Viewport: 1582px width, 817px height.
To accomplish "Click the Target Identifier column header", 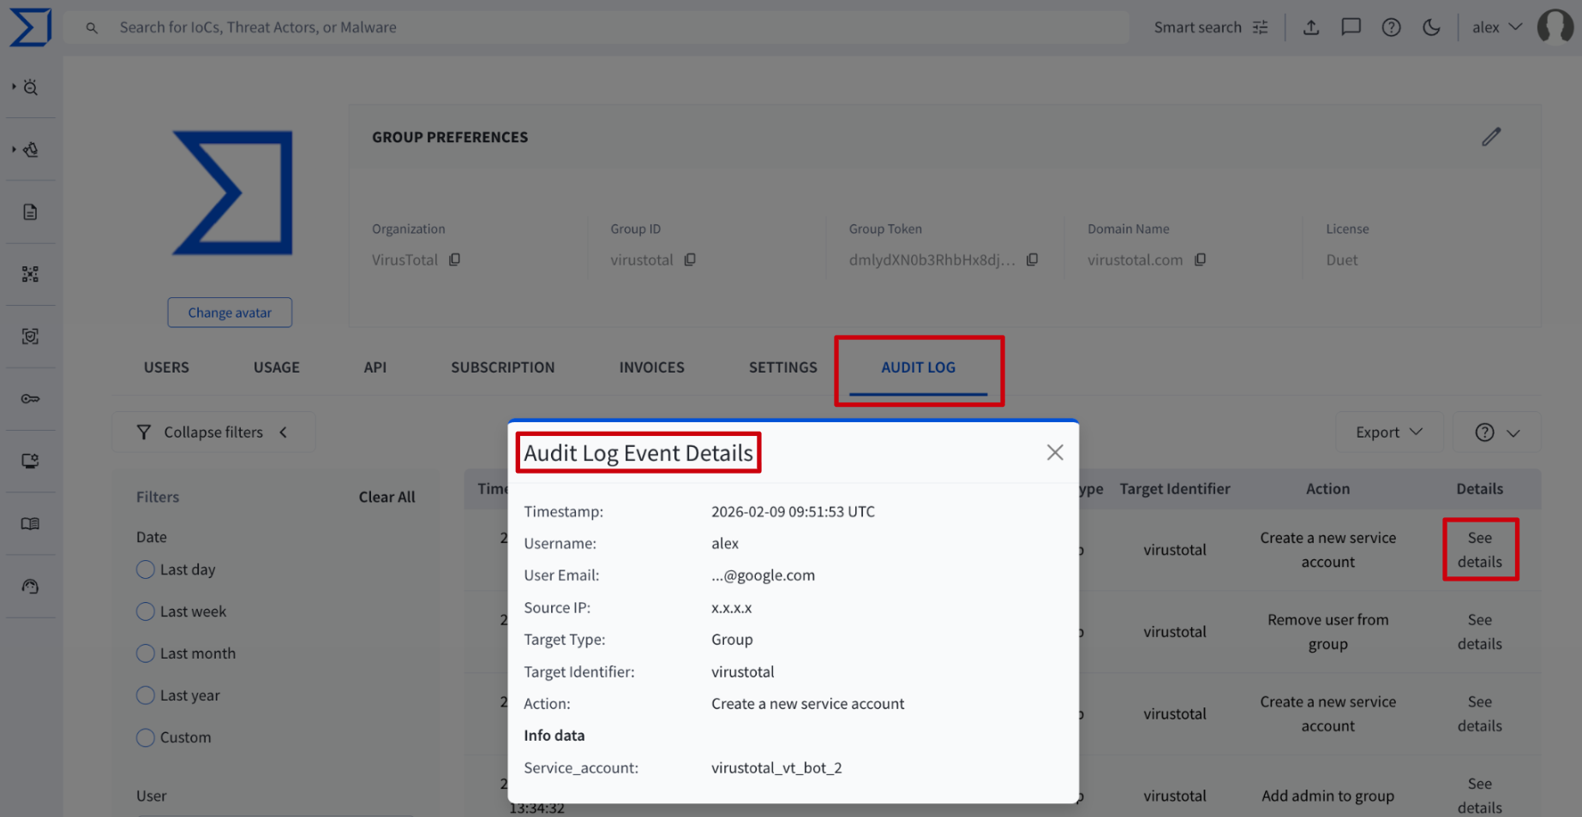I will coord(1175,489).
